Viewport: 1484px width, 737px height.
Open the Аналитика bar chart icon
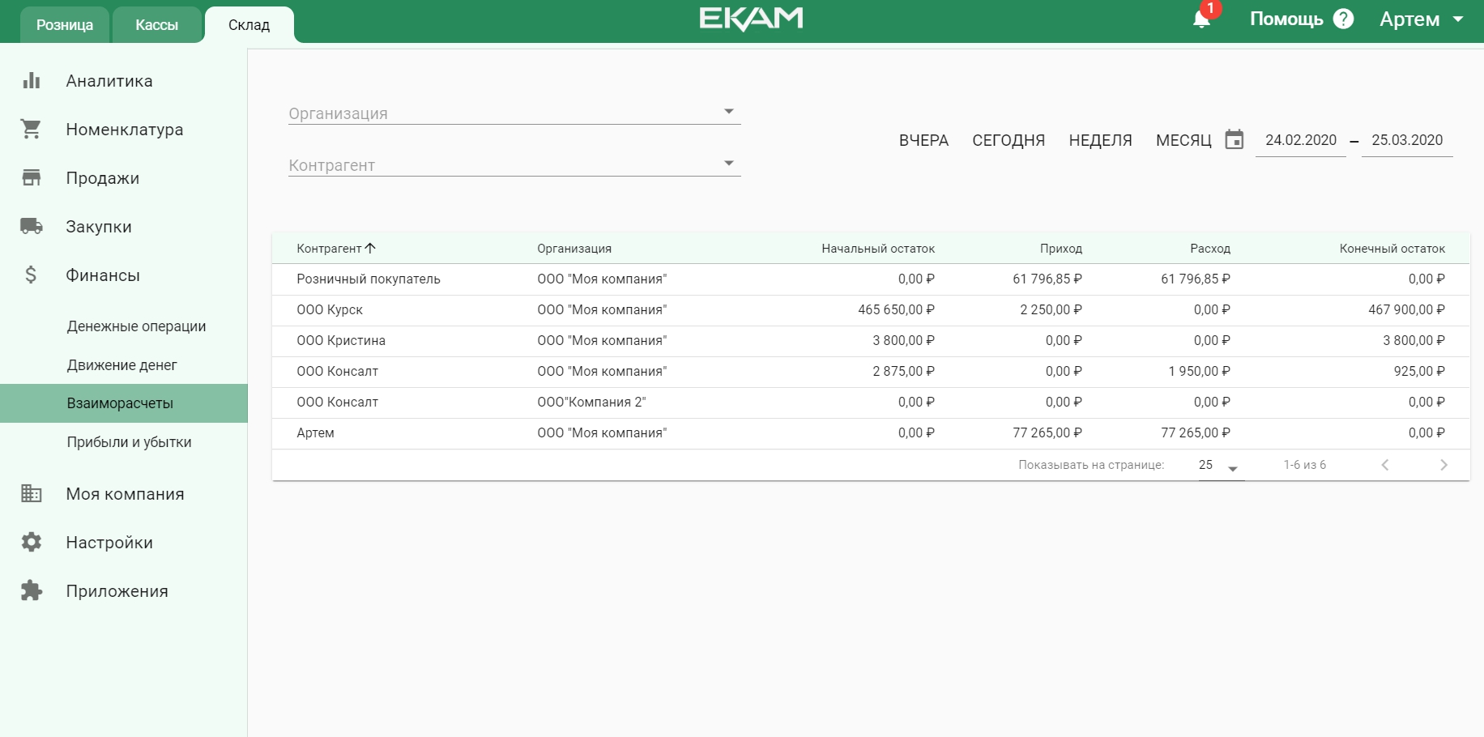tap(32, 80)
